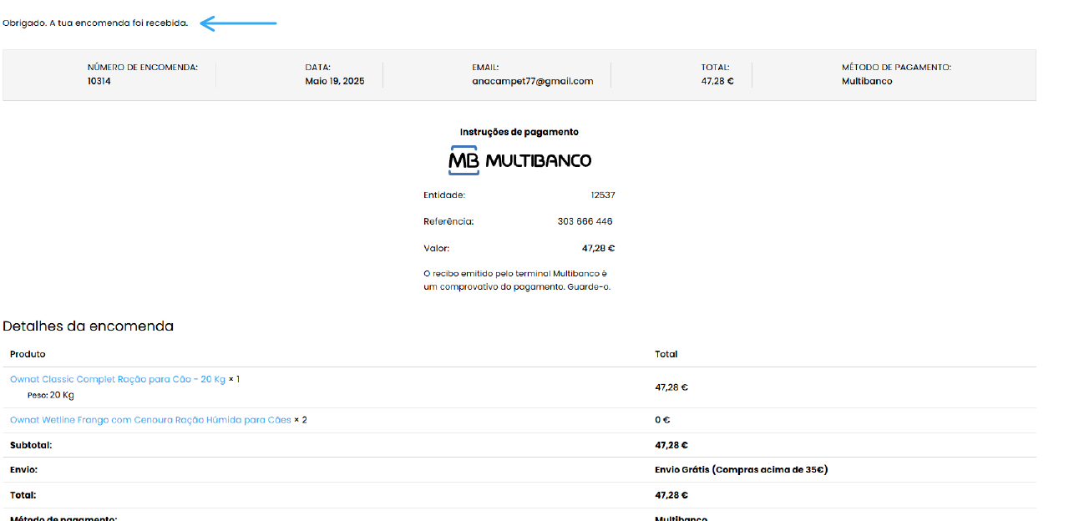Click the 'NÚMERO DE ENCOMENDA:' label
Image resolution: width=1079 pixels, height=521 pixels.
tap(143, 68)
